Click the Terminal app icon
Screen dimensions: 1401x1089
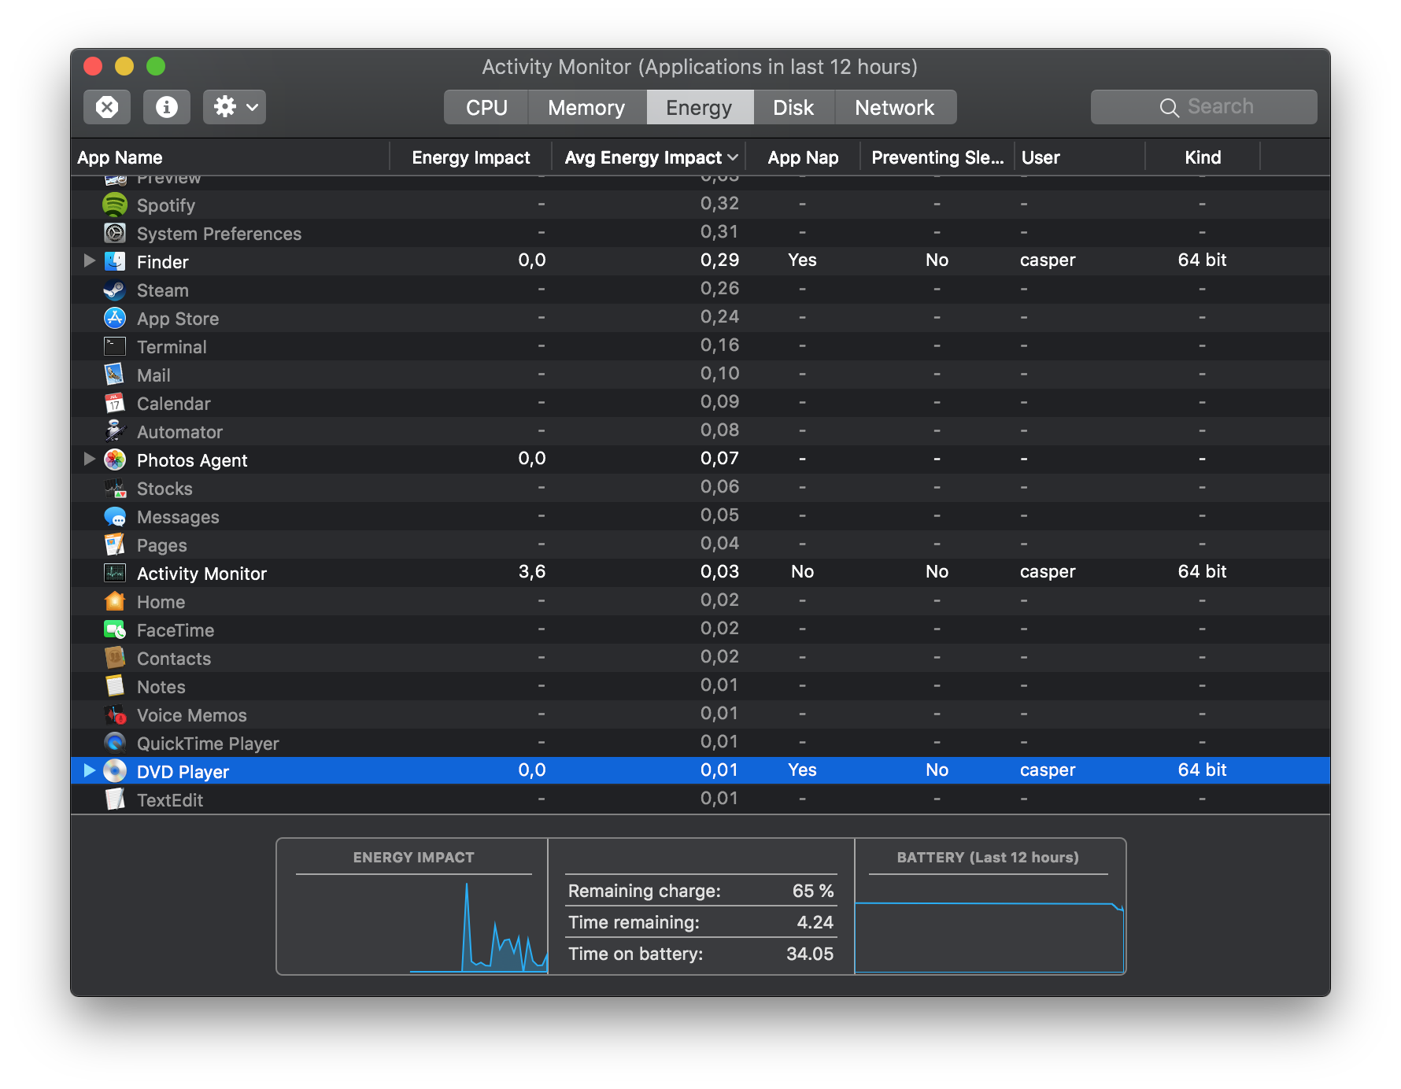tap(115, 346)
